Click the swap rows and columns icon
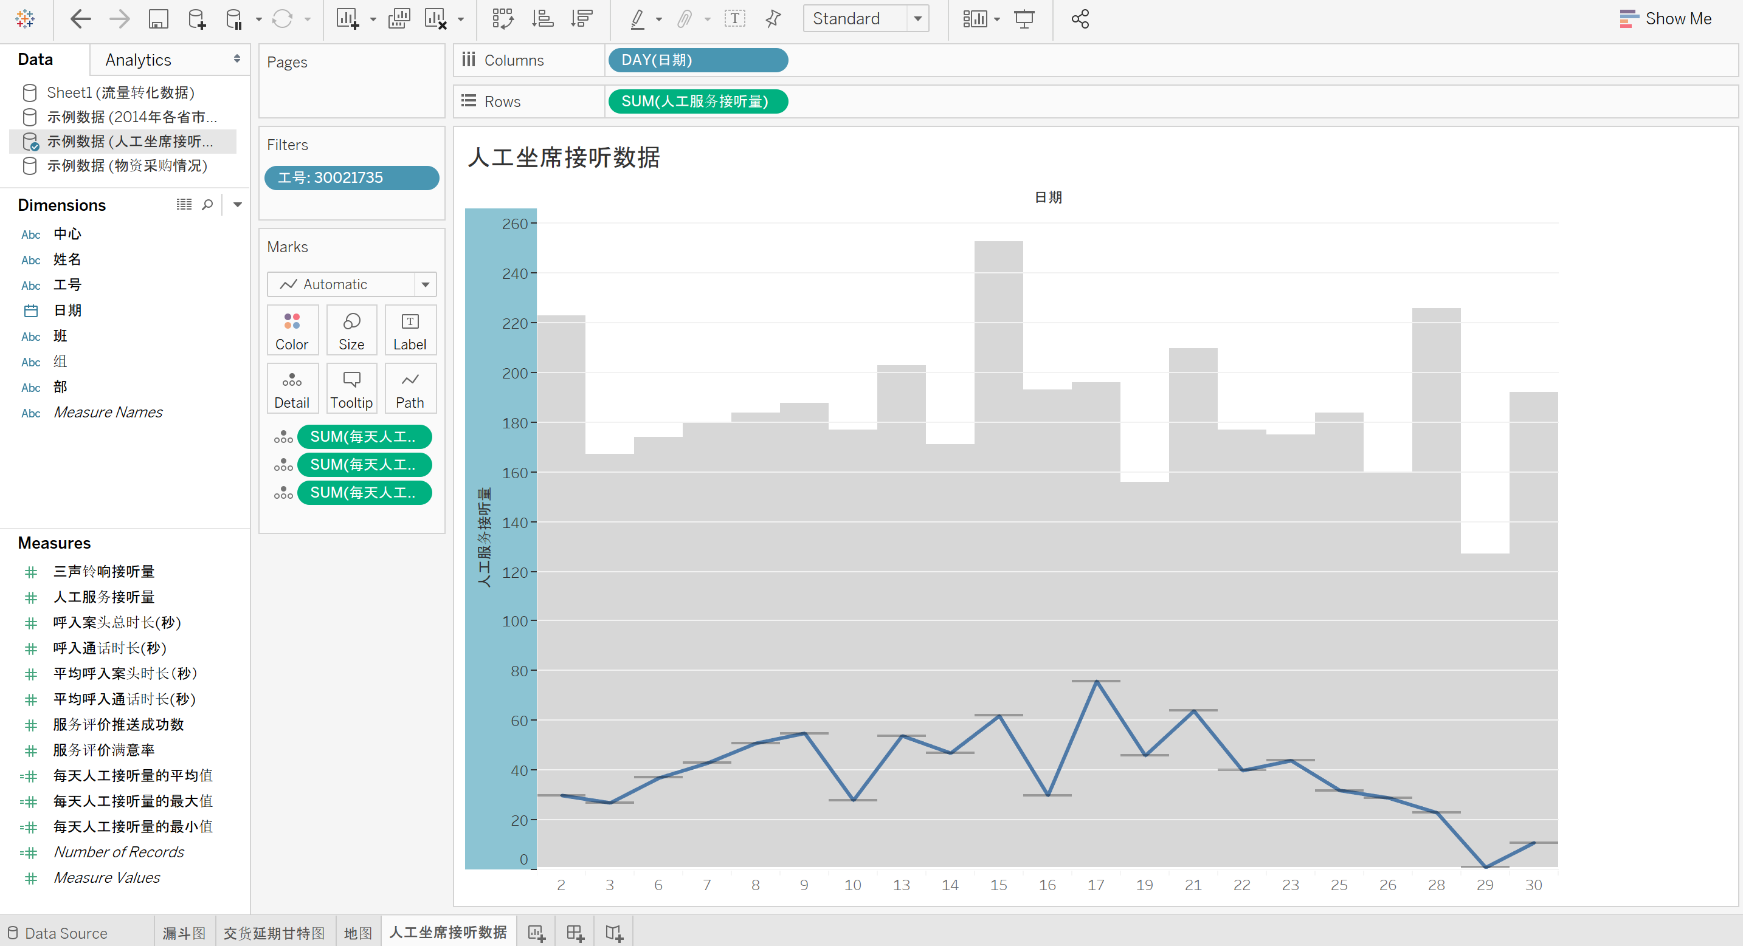 503,19
